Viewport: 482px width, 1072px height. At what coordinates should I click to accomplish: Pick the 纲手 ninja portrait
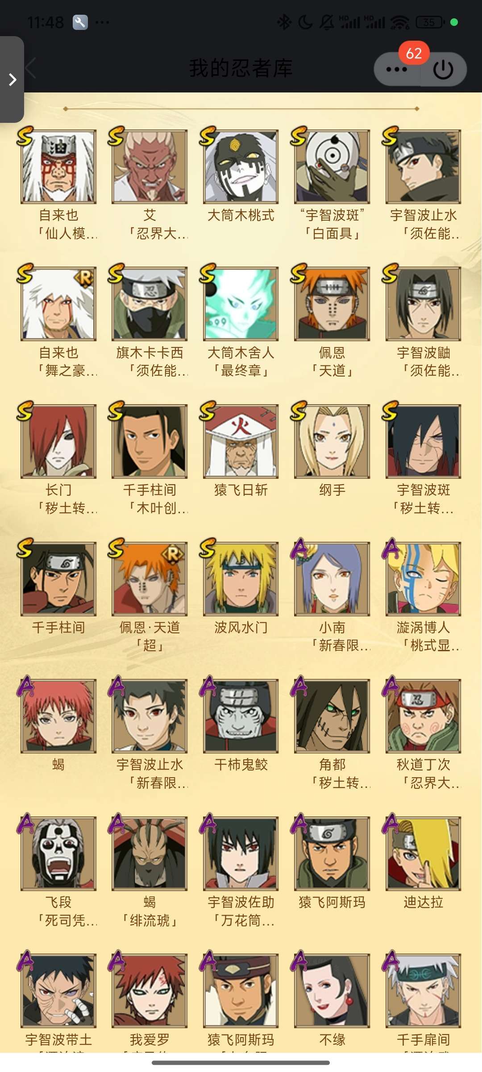click(x=332, y=441)
